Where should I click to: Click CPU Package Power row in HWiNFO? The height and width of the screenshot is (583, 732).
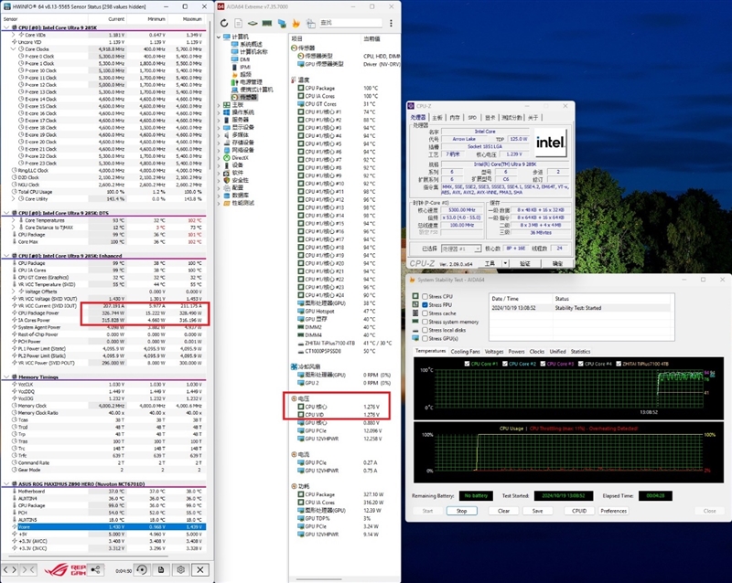click(x=103, y=313)
